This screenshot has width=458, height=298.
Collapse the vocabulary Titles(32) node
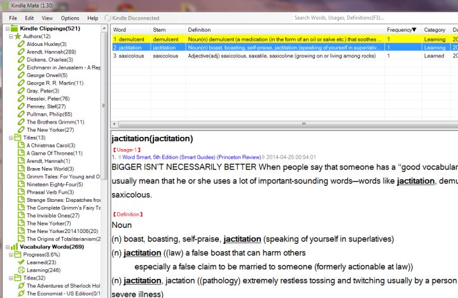[x=11, y=278]
